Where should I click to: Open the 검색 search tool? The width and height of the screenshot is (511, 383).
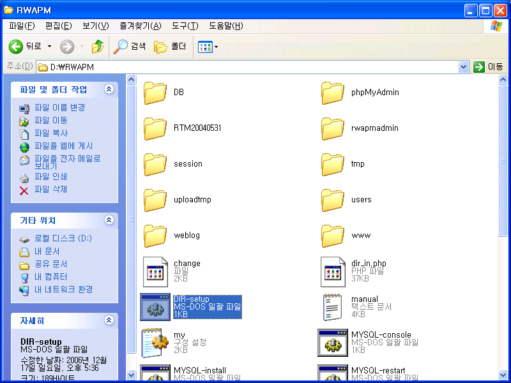pos(130,47)
